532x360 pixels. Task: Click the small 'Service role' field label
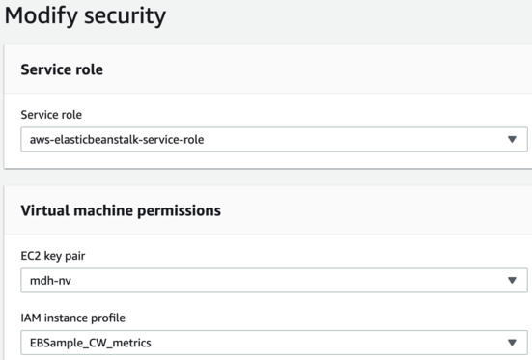point(51,115)
